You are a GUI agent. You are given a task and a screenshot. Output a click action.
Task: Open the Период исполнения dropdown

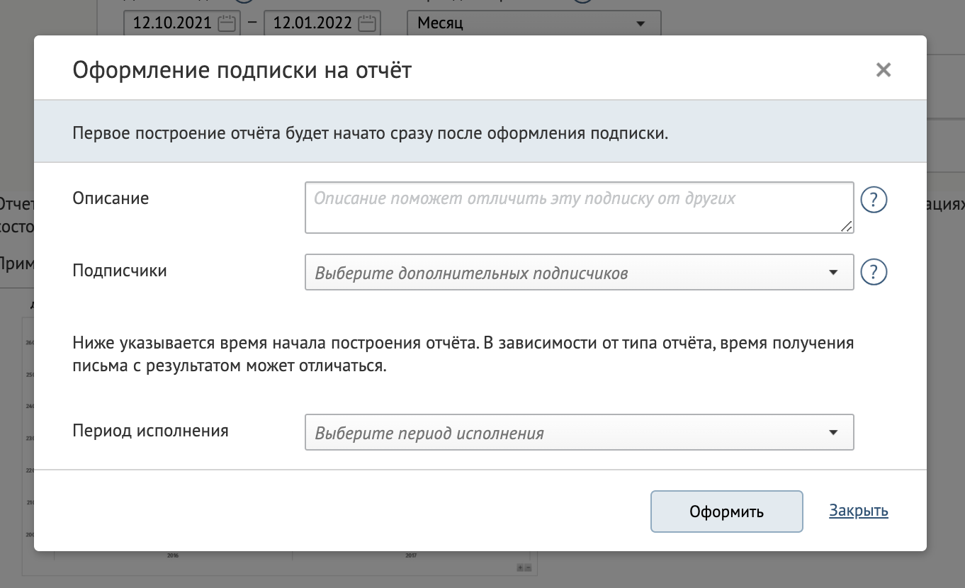point(579,432)
